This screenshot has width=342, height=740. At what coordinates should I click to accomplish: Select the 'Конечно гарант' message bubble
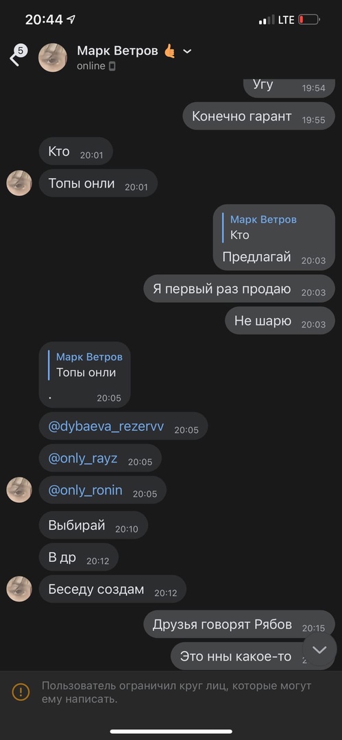(259, 116)
